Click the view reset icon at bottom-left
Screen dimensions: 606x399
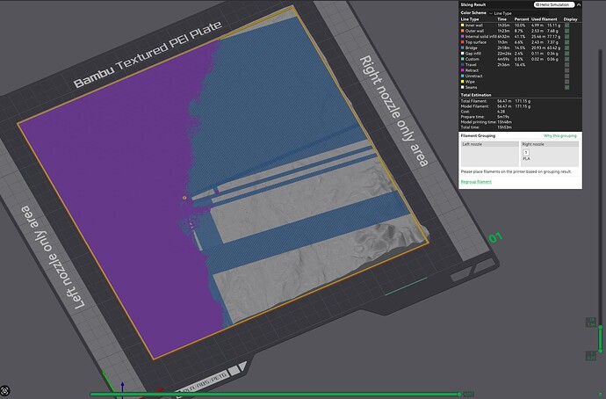4,391
